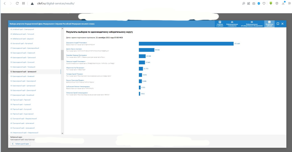Click the result bar labeled 19 288

pyautogui.click(x=142, y=56)
